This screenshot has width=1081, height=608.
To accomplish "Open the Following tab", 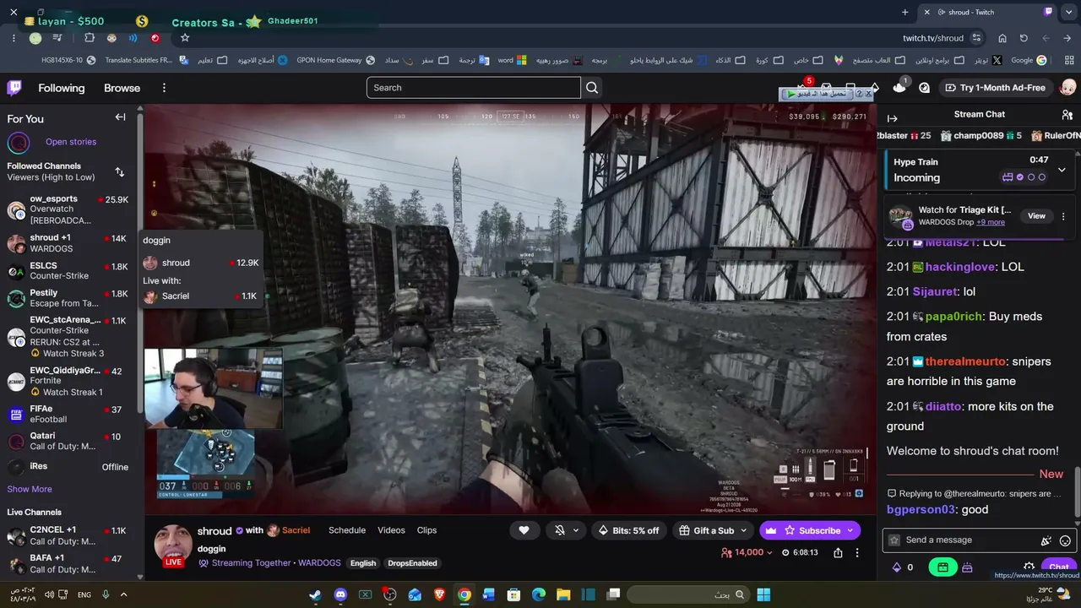I will [x=62, y=88].
